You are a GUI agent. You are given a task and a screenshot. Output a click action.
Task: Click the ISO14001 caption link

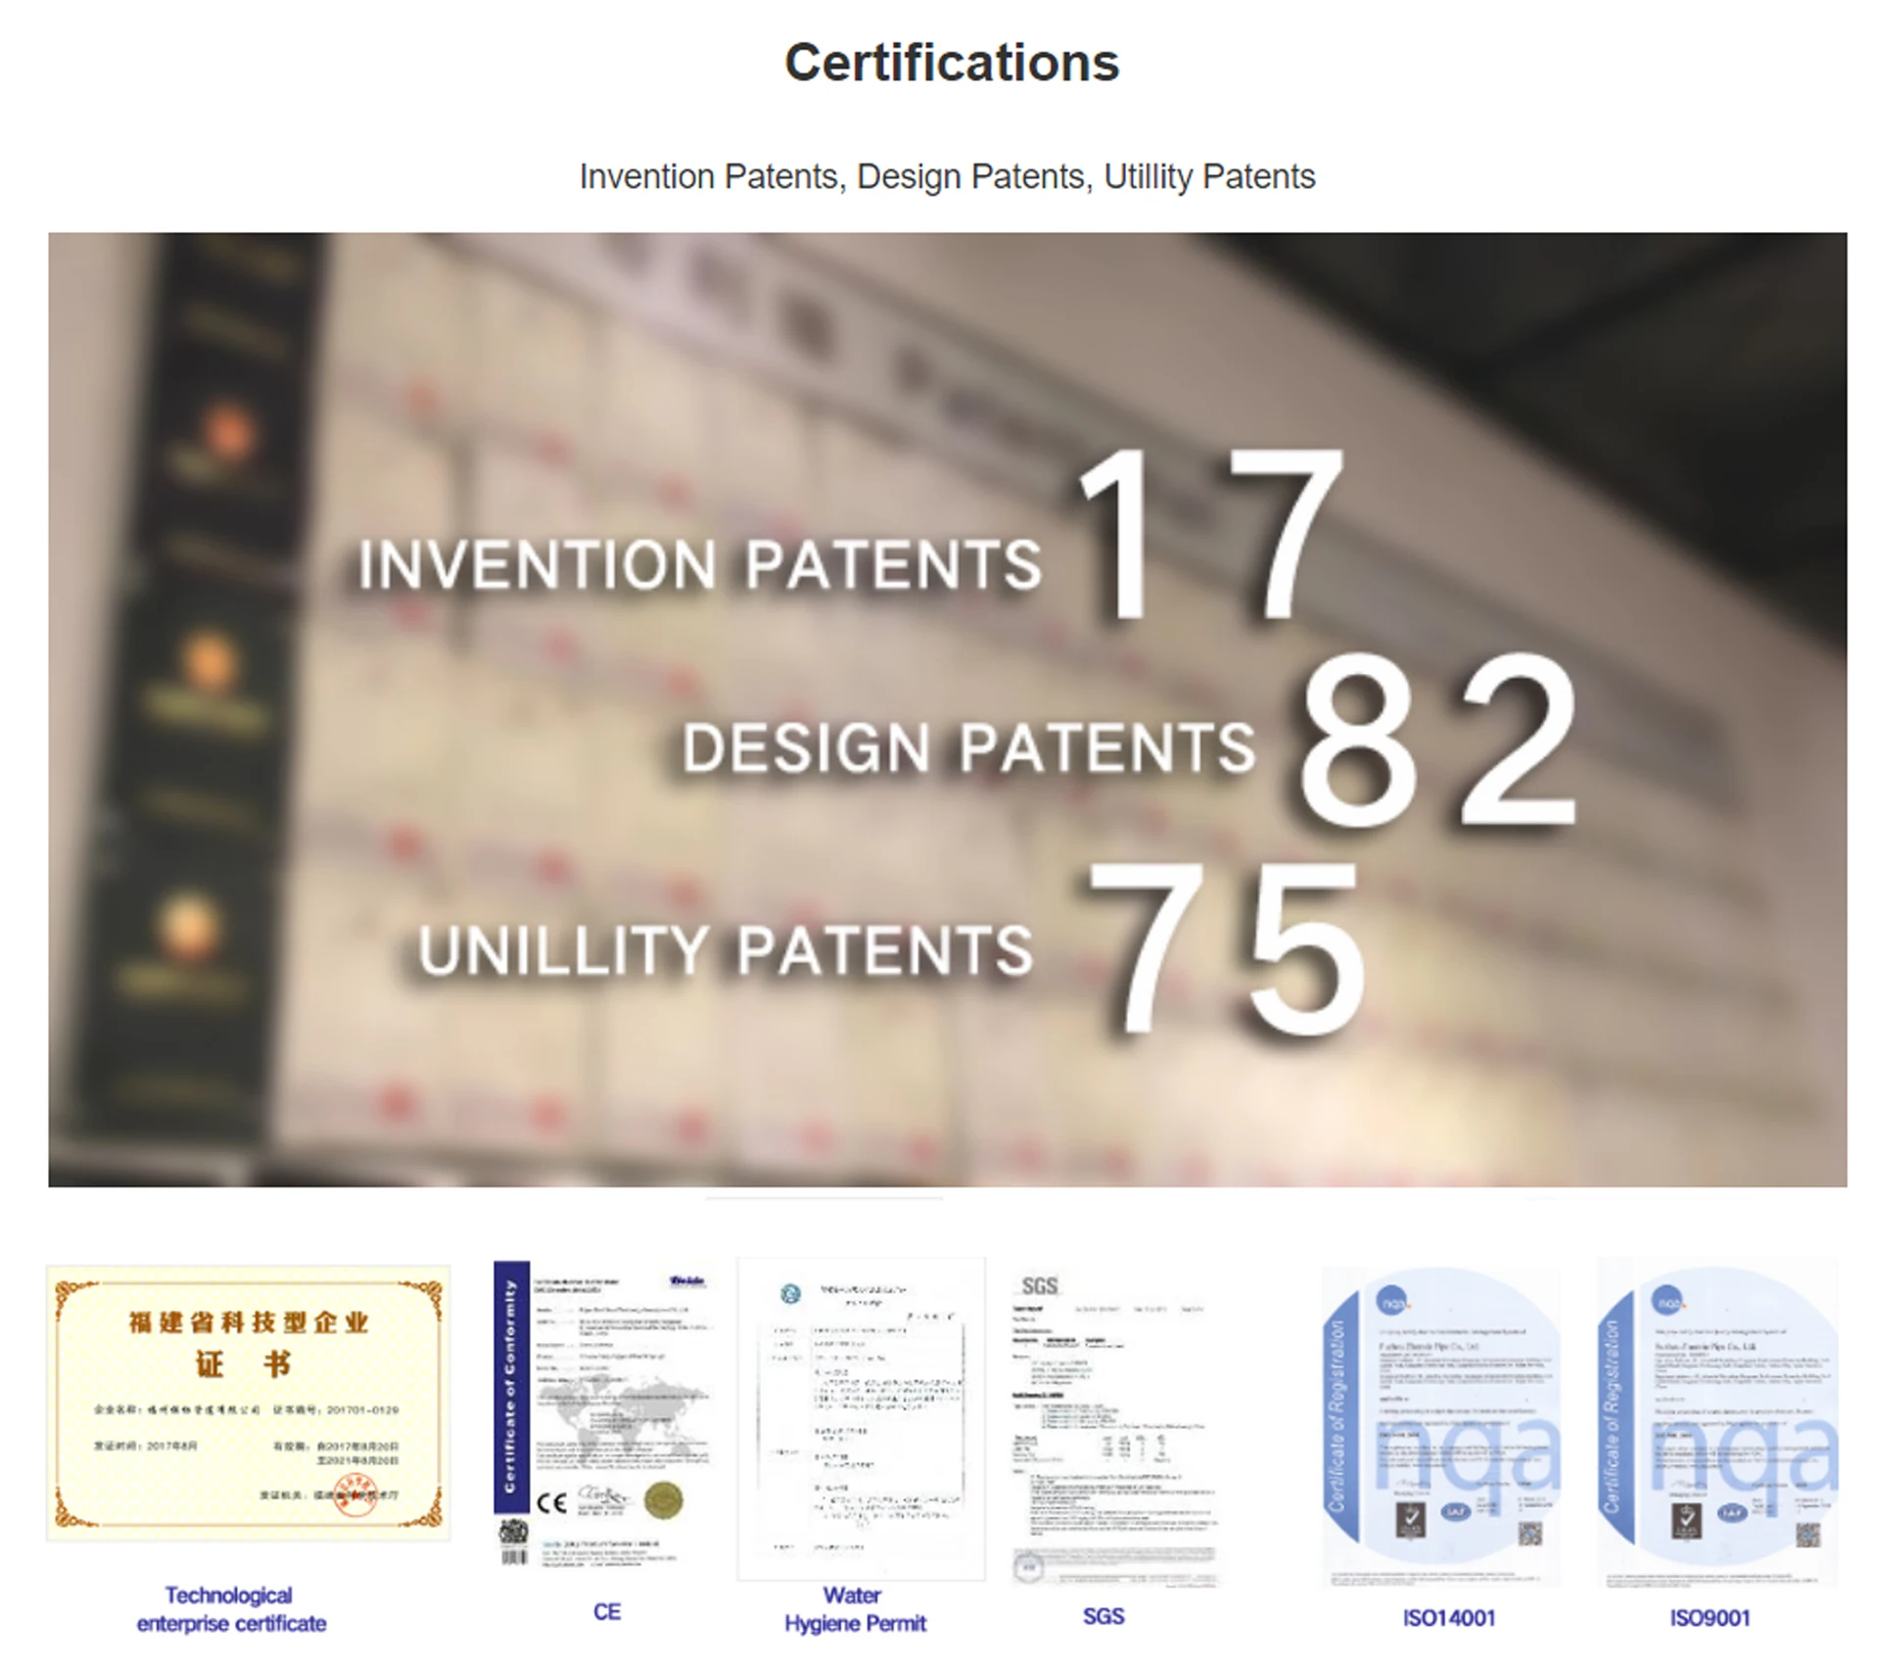[1448, 1618]
